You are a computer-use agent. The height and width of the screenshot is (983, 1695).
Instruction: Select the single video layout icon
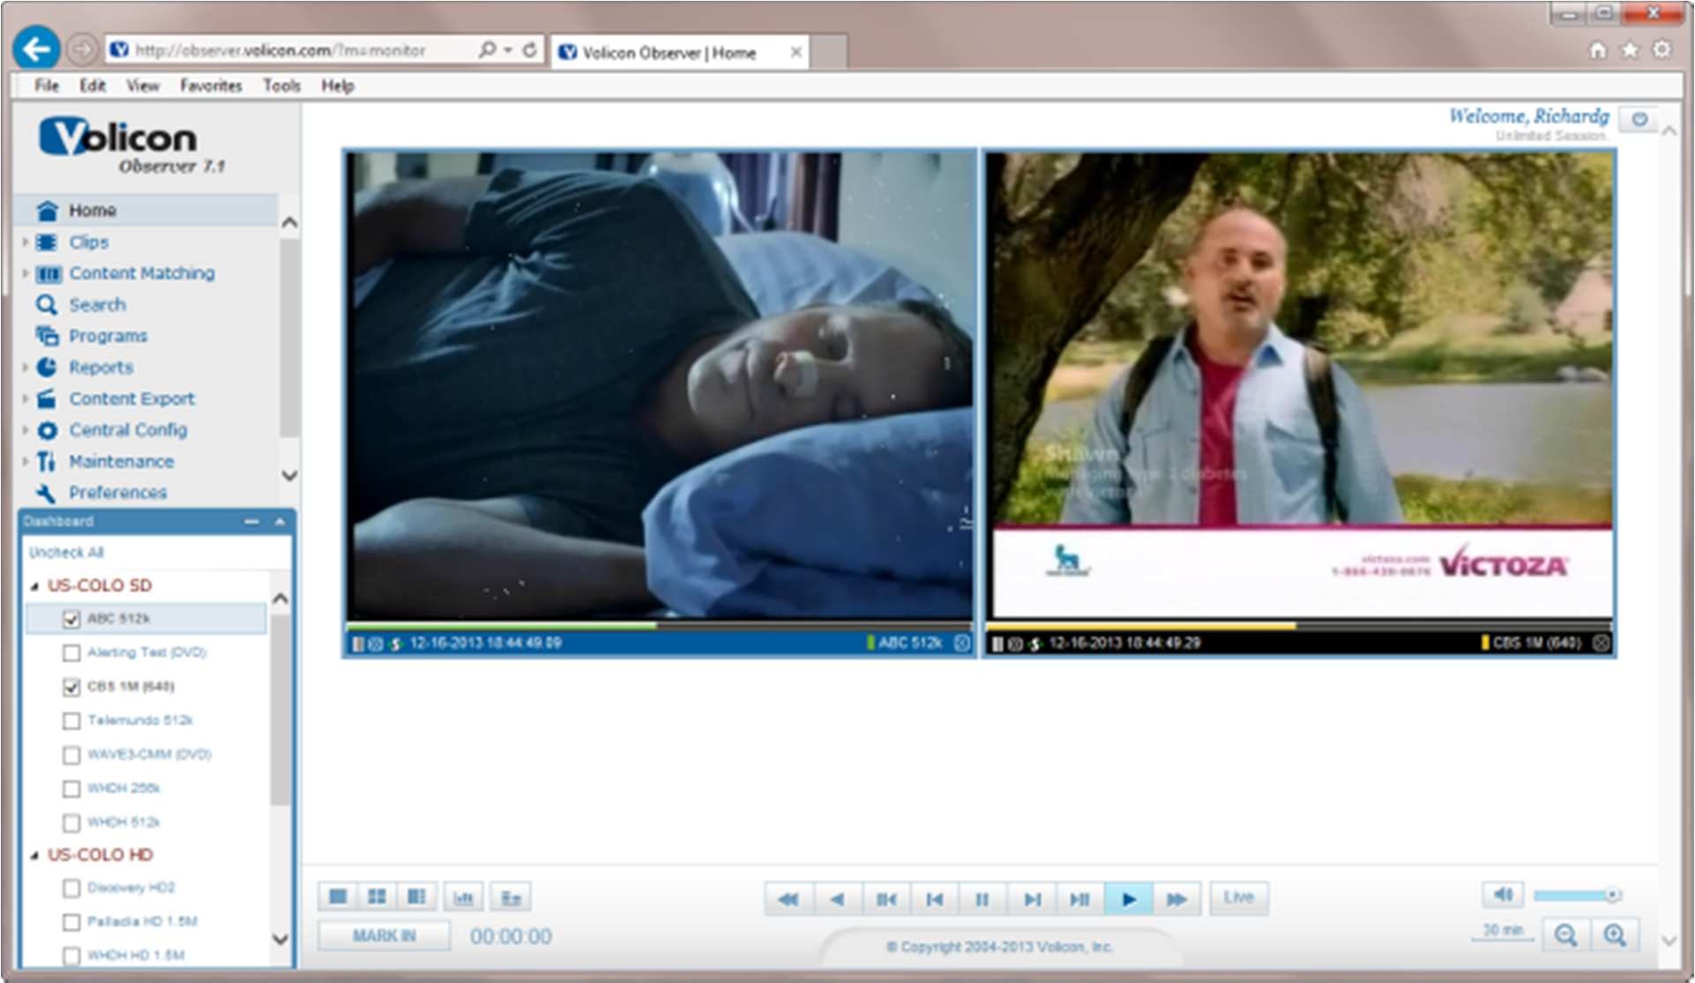[337, 896]
